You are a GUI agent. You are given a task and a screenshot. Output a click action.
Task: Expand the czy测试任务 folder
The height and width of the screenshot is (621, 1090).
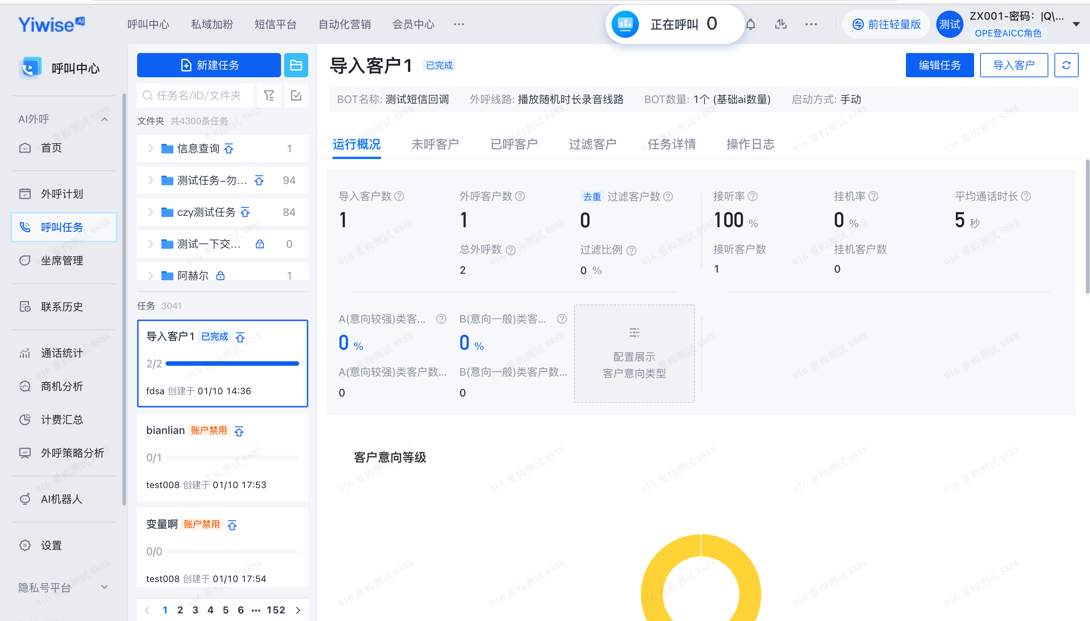coord(150,212)
